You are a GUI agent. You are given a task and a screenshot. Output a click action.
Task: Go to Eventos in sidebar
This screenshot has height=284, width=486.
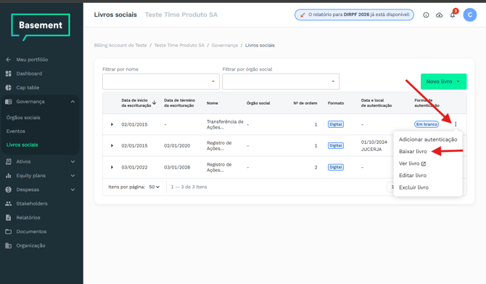(16, 131)
